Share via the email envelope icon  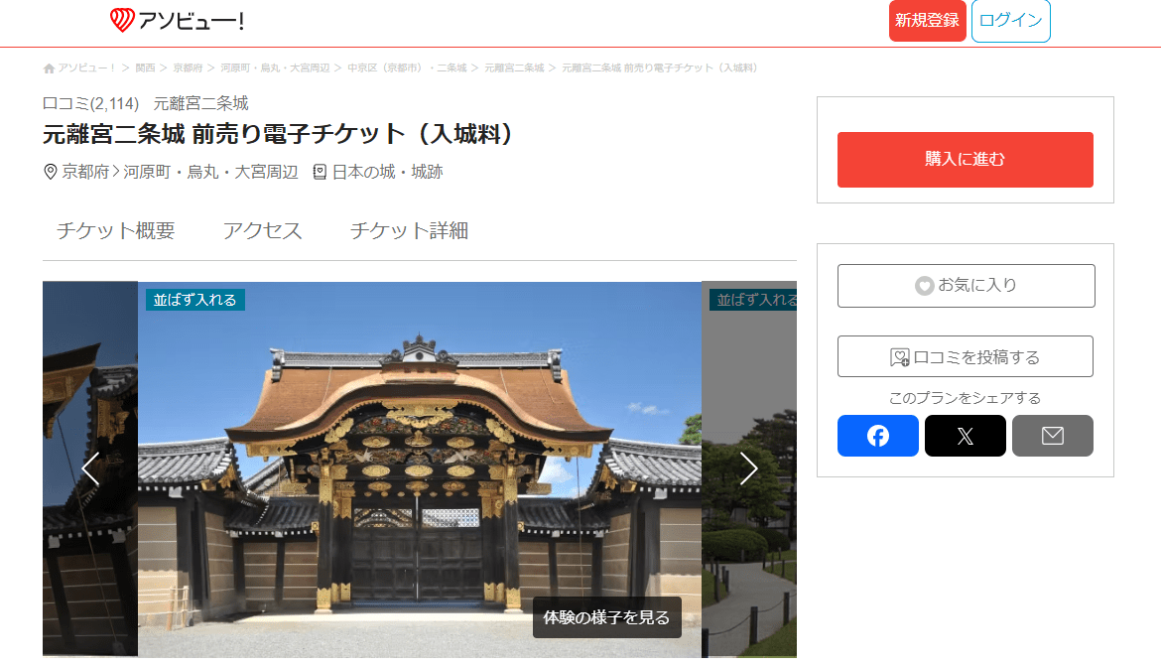coord(1052,435)
